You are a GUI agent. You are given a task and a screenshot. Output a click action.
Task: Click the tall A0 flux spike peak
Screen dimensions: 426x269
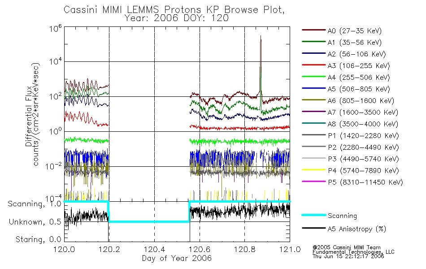point(261,36)
